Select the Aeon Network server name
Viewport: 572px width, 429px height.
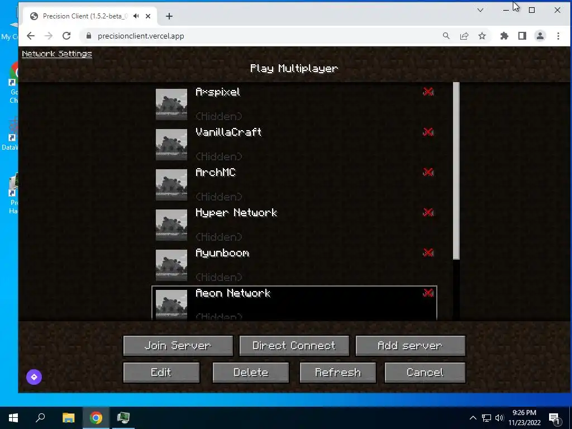[233, 293]
